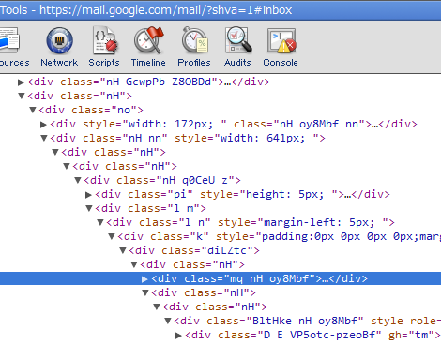Select the nH q0CeU z div text
Screen dimensions: 441x344
coord(162,180)
